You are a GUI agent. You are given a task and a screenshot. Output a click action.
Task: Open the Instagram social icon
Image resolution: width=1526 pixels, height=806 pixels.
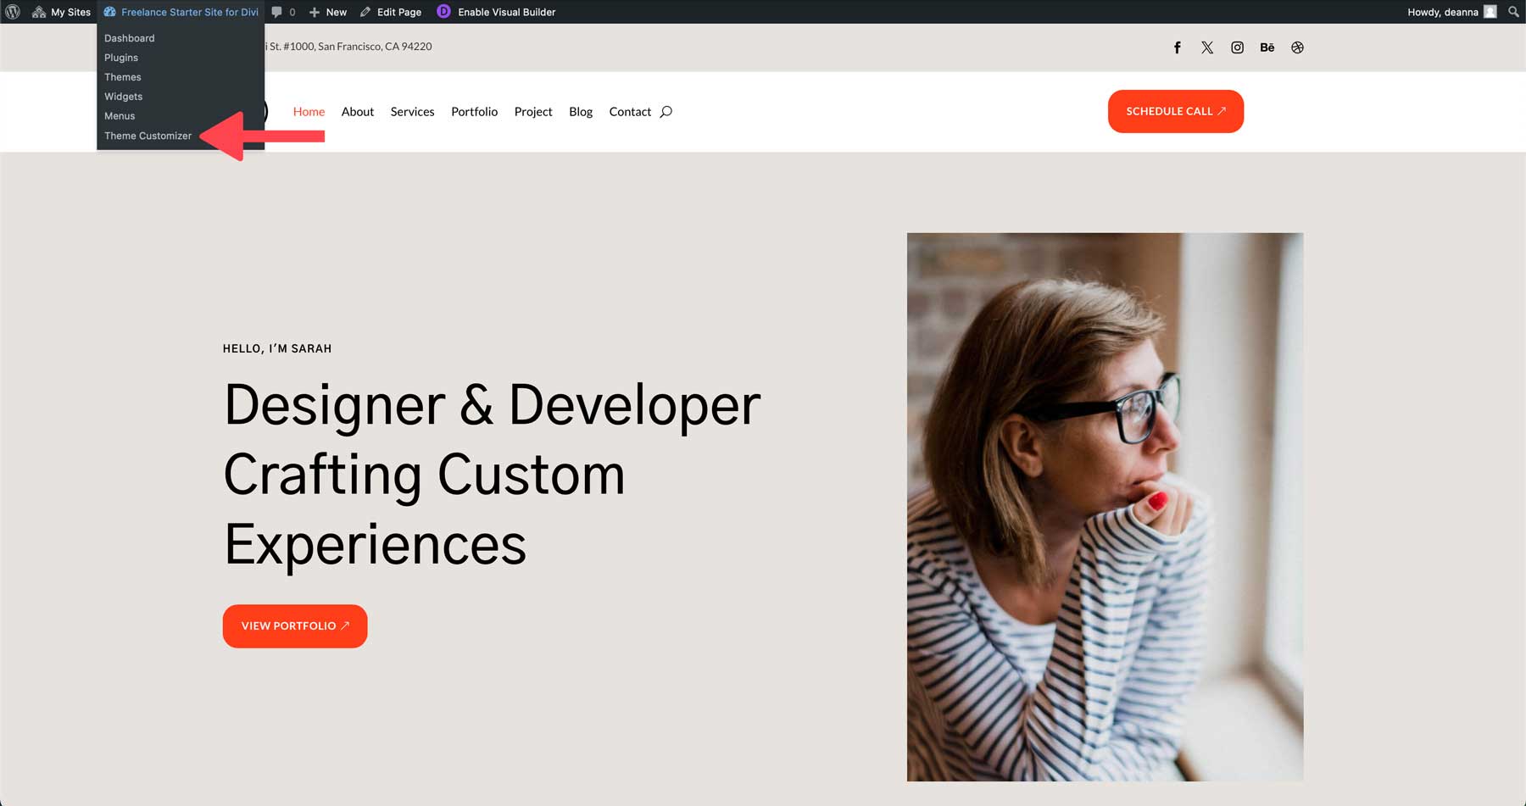[x=1238, y=47]
